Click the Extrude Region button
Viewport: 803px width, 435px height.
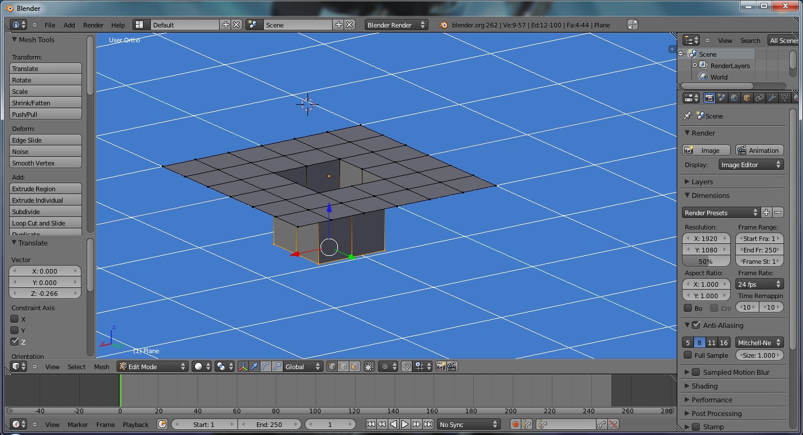(46, 189)
